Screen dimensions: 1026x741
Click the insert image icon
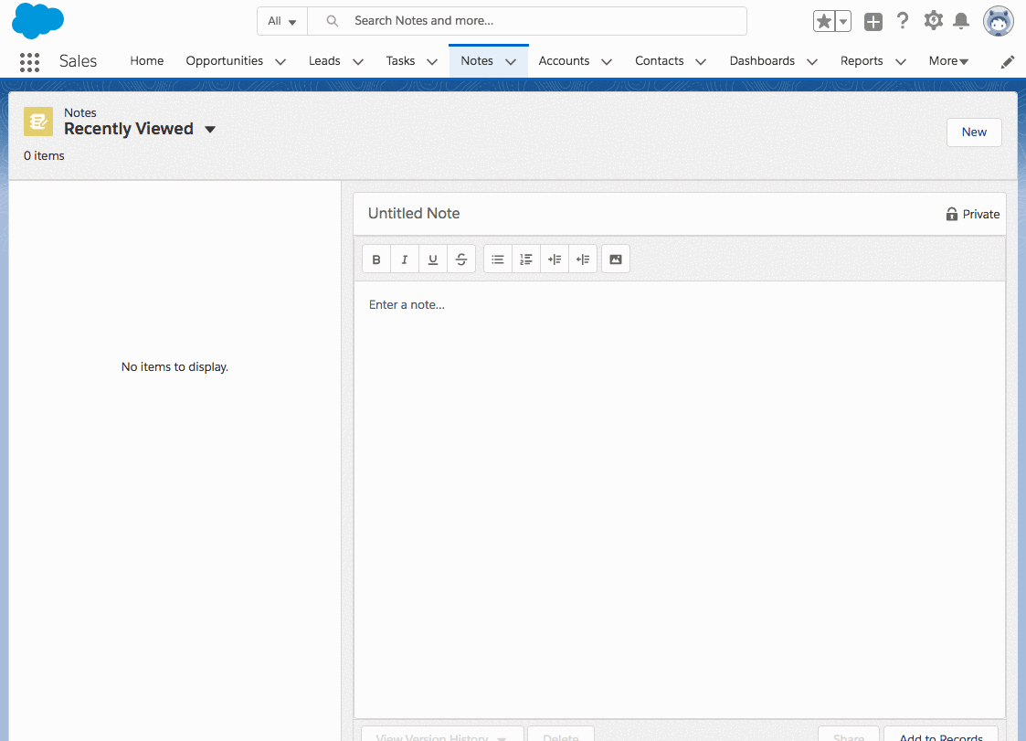coord(616,259)
